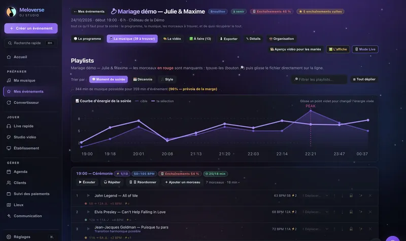This screenshot has width=406, height=241.
Task: Toggle the lock on the Jean-Jacques Goldman track
Action: point(351,229)
